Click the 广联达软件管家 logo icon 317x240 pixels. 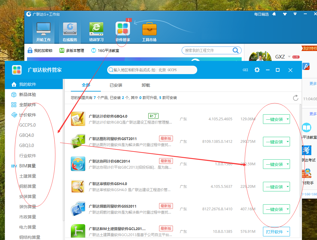(x=17, y=70)
